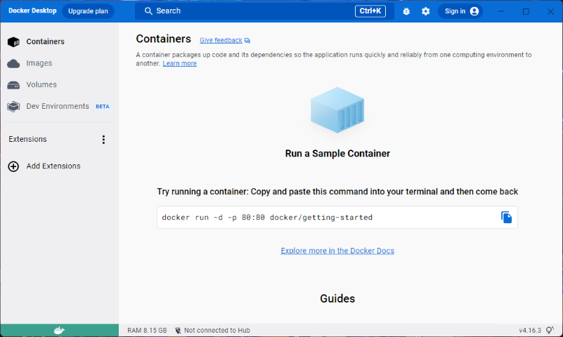Minimize the Docker Desktop window
The image size is (563, 337).
(501, 11)
